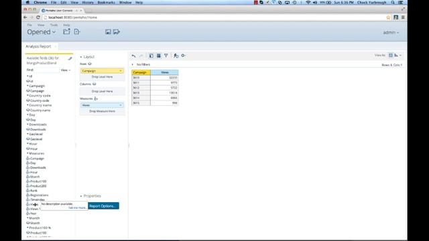This screenshot has width=429, height=241.
Task: Open Chrome's Bookmarks menu in the menu bar
Action: 106,3
